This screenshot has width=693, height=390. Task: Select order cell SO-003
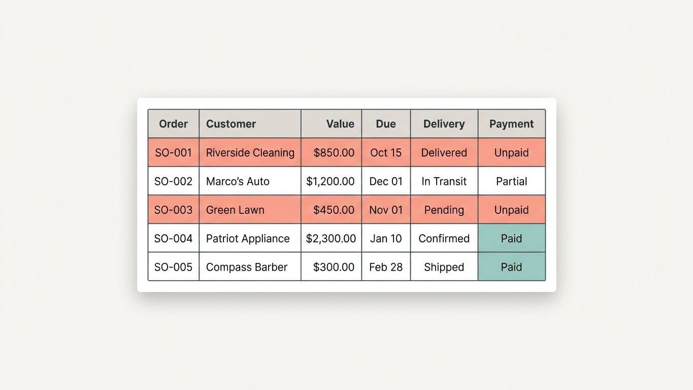pos(174,209)
